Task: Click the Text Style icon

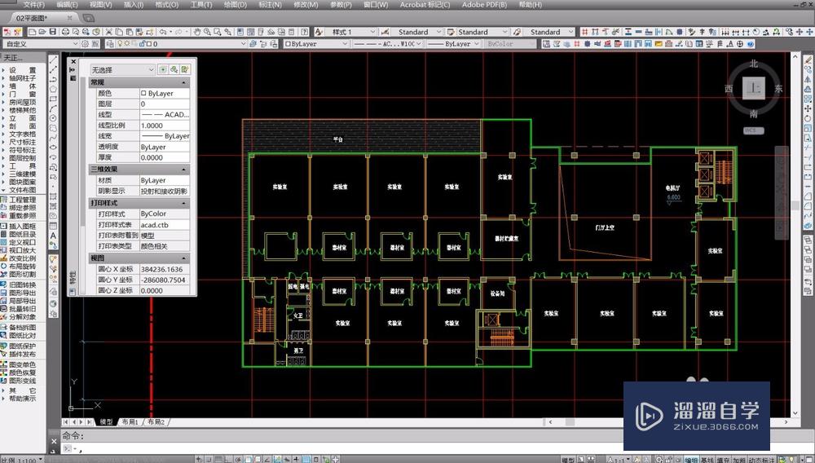Action: coord(319,33)
